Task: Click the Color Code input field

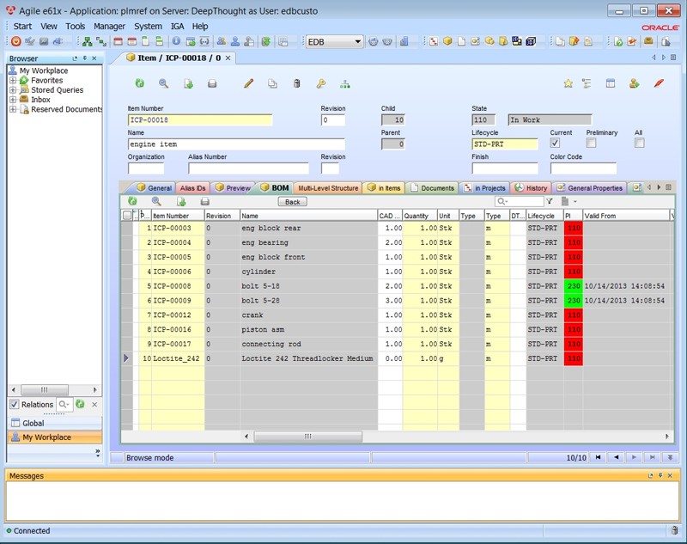Action: coord(583,168)
